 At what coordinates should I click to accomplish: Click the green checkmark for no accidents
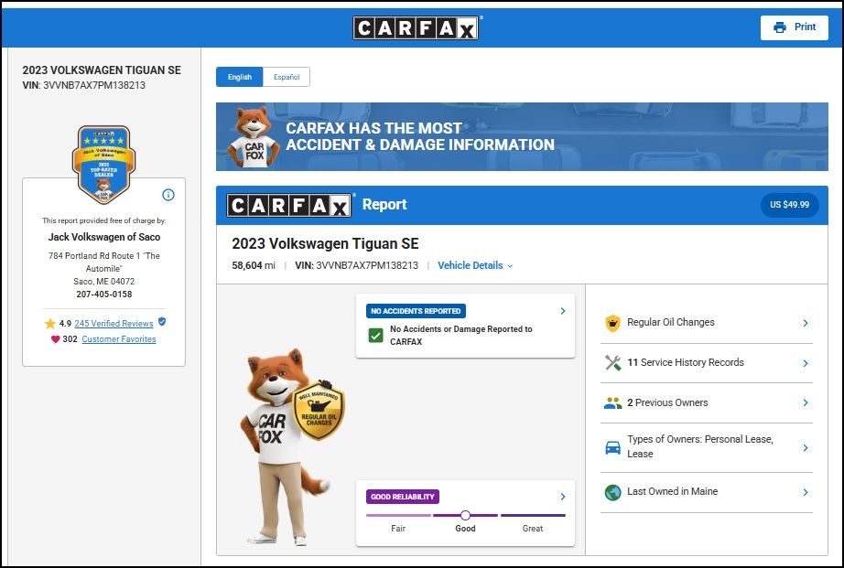[x=375, y=336]
